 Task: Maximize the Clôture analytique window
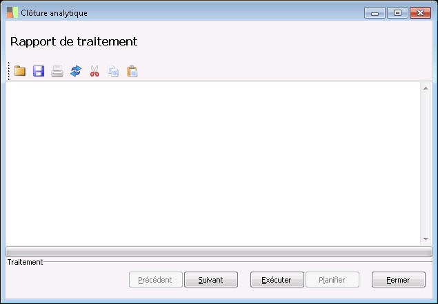tap(397, 13)
